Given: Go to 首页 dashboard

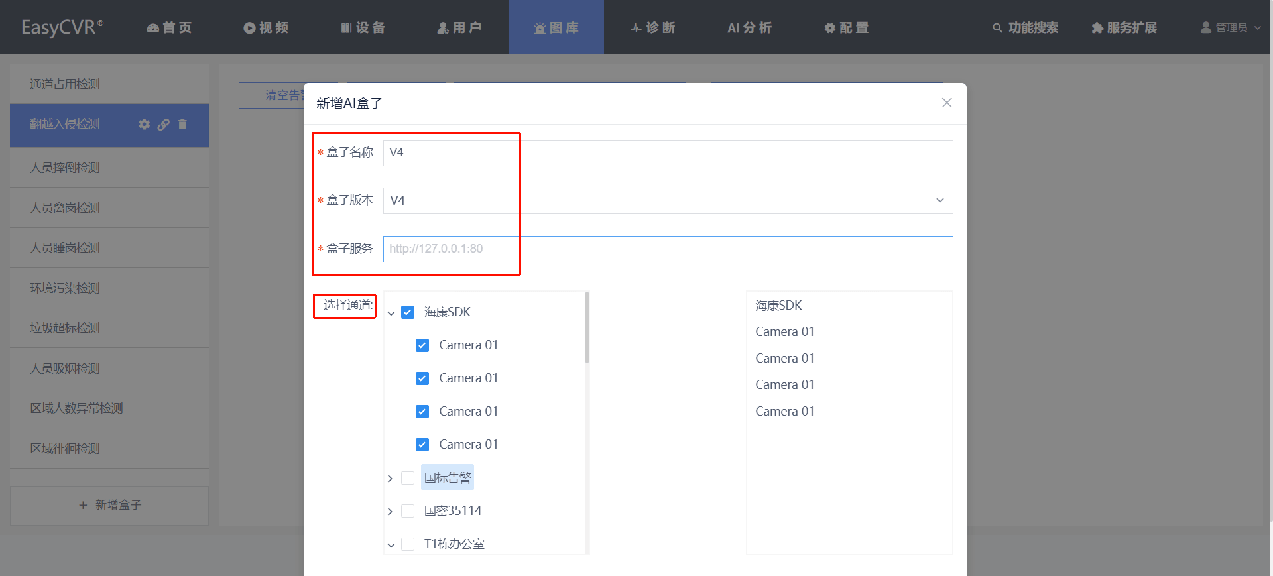Looking at the screenshot, I should point(169,28).
